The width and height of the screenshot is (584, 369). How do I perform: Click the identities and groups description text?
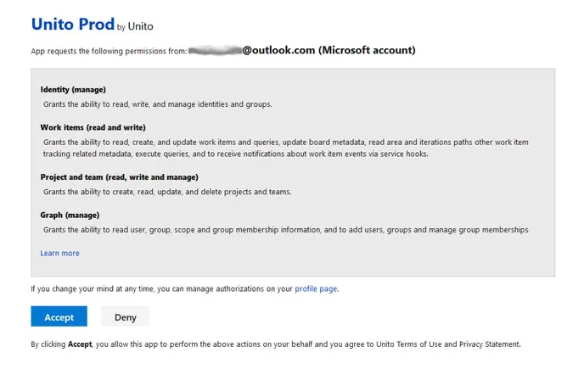point(158,104)
